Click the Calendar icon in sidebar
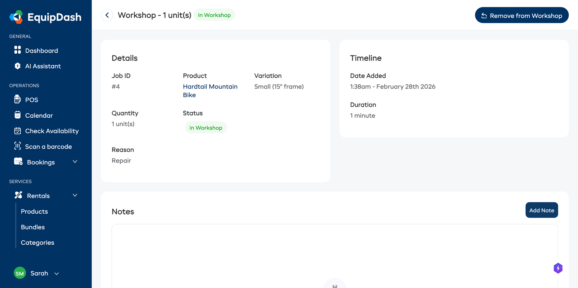 click(18, 115)
